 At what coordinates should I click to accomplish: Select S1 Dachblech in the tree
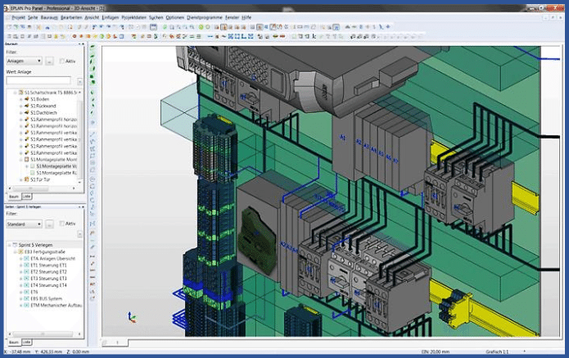pos(43,112)
